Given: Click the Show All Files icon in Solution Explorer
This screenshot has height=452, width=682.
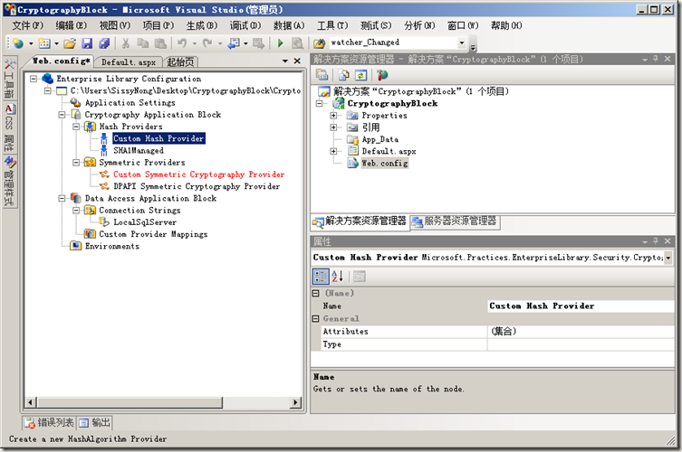Looking at the screenshot, I should [x=343, y=75].
